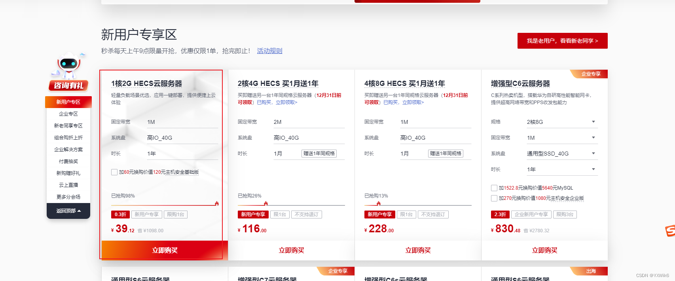675x281 pixels.
Task: Click 立即购买 for 增强型C6云服务器
Action: pos(545,251)
